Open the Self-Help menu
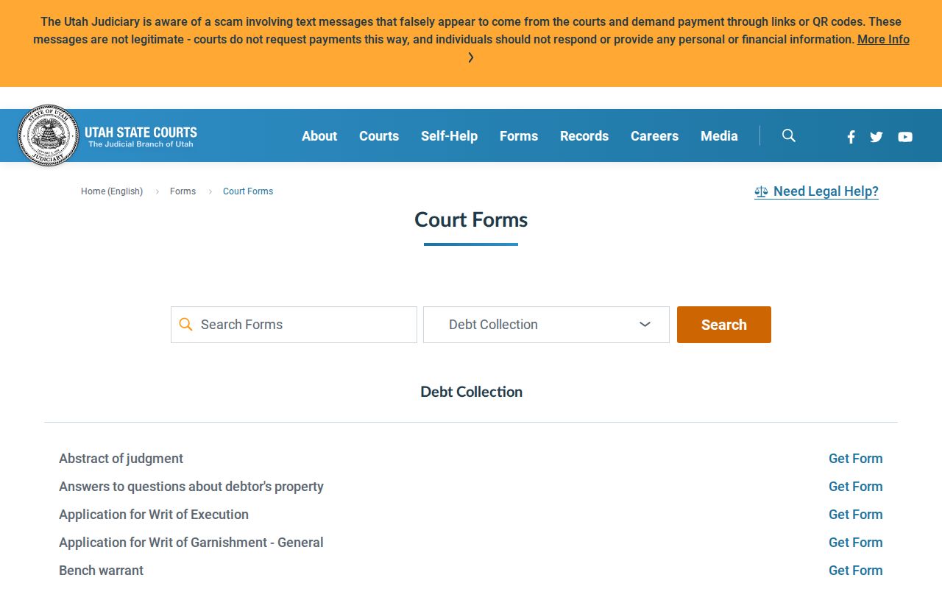The width and height of the screenshot is (942, 589). click(449, 136)
